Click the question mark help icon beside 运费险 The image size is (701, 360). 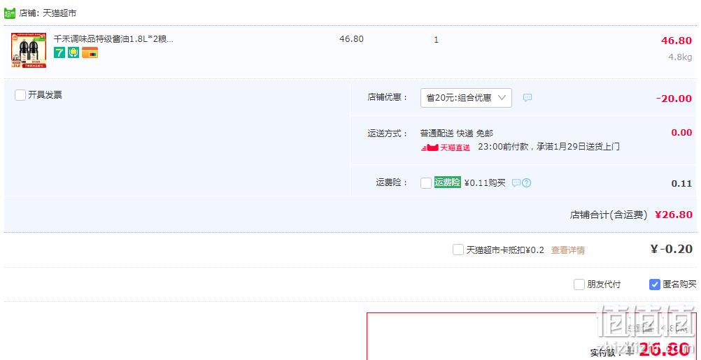tap(527, 183)
